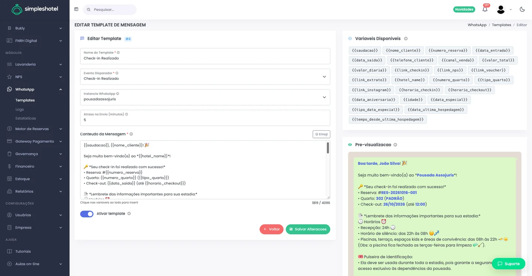Expand the FNRH Digital menu
This screenshot has height=276, width=532.
coord(35,41)
